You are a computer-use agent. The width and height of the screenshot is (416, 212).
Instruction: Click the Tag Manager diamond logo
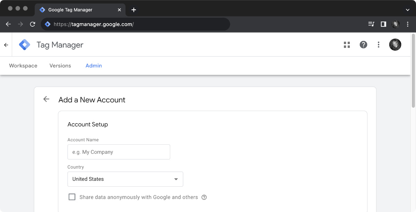pyautogui.click(x=25, y=44)
